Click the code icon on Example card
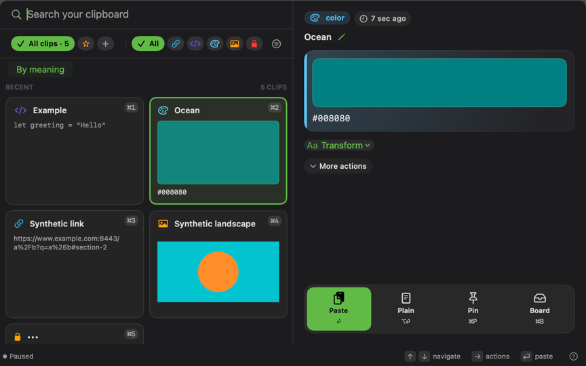This screenshot has height=366, width=586. pyautogui.click(x=20, y=110)
